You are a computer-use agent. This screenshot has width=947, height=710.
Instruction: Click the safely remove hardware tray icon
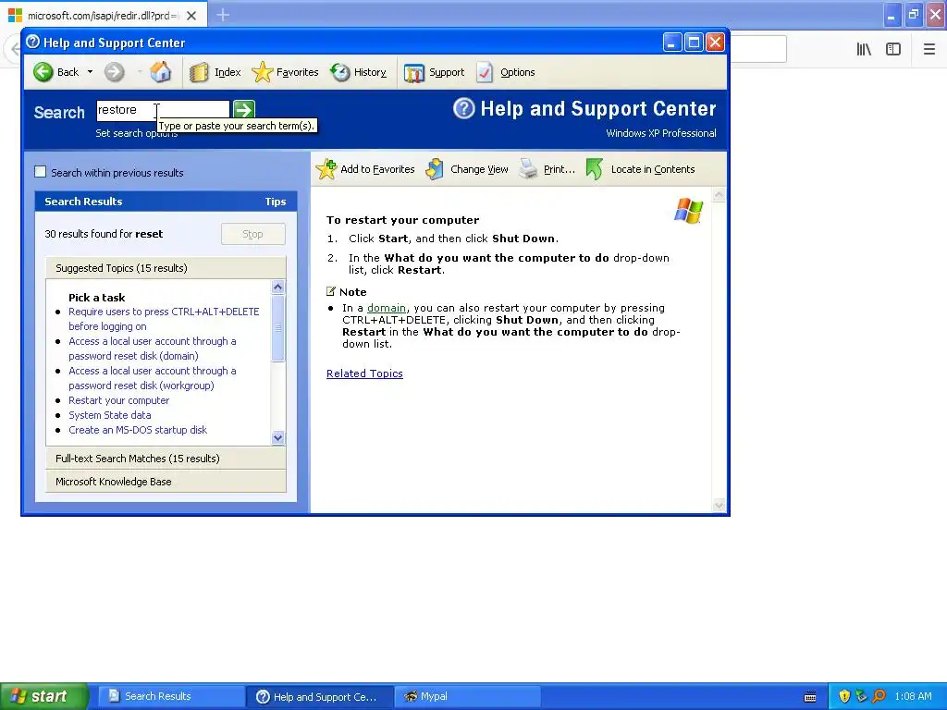[861, 697]
